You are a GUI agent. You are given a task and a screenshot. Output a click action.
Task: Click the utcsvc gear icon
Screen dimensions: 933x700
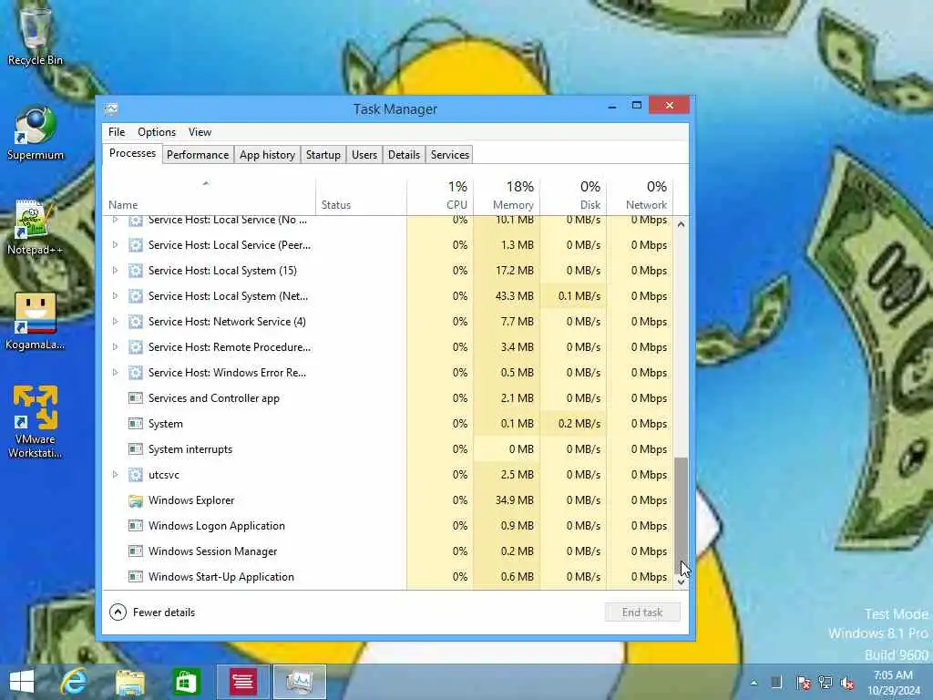coord(136,475)
